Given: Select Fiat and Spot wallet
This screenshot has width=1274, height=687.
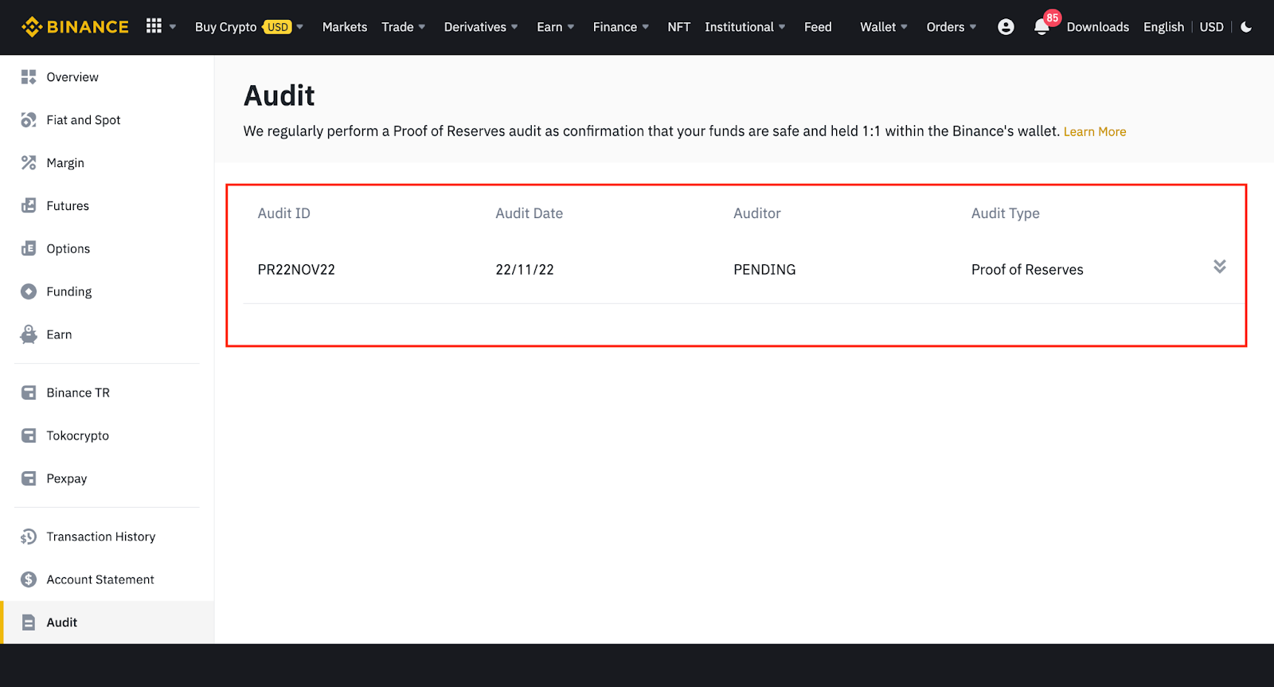Looking at the screenshot, I should click(x=84, y=120).
